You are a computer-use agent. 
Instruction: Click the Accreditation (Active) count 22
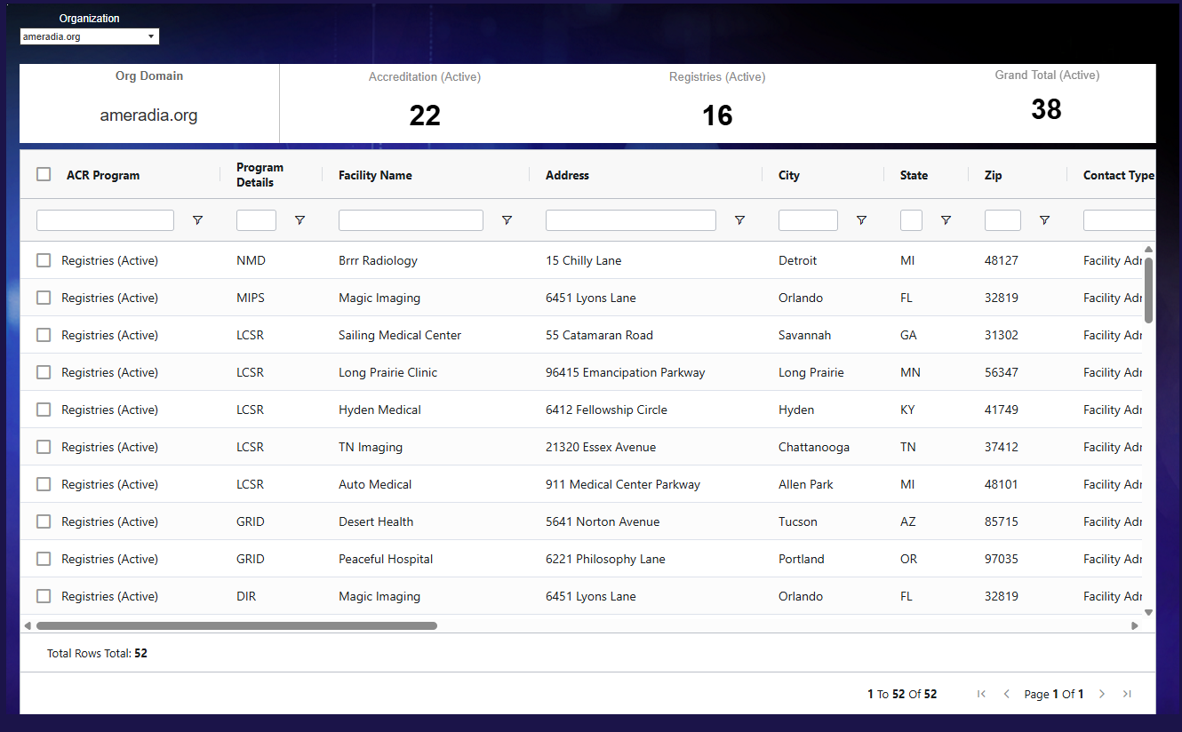point(425,115)
